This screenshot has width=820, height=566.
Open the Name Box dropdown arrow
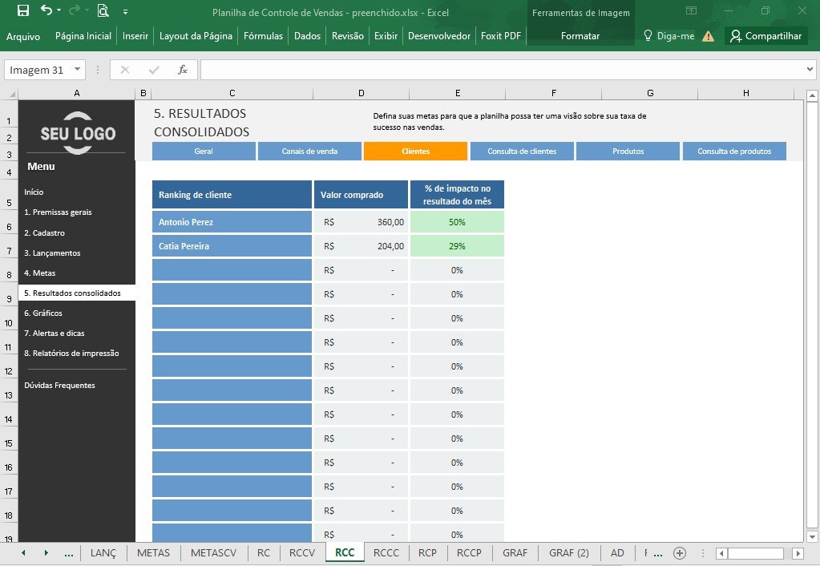78,70
